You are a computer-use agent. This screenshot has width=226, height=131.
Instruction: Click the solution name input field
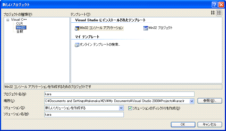point(84,115)
